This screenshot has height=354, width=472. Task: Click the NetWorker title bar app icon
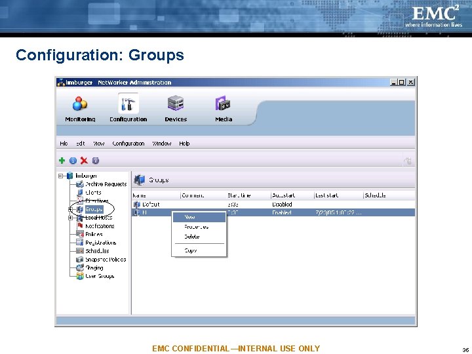(x=61, y=82)
